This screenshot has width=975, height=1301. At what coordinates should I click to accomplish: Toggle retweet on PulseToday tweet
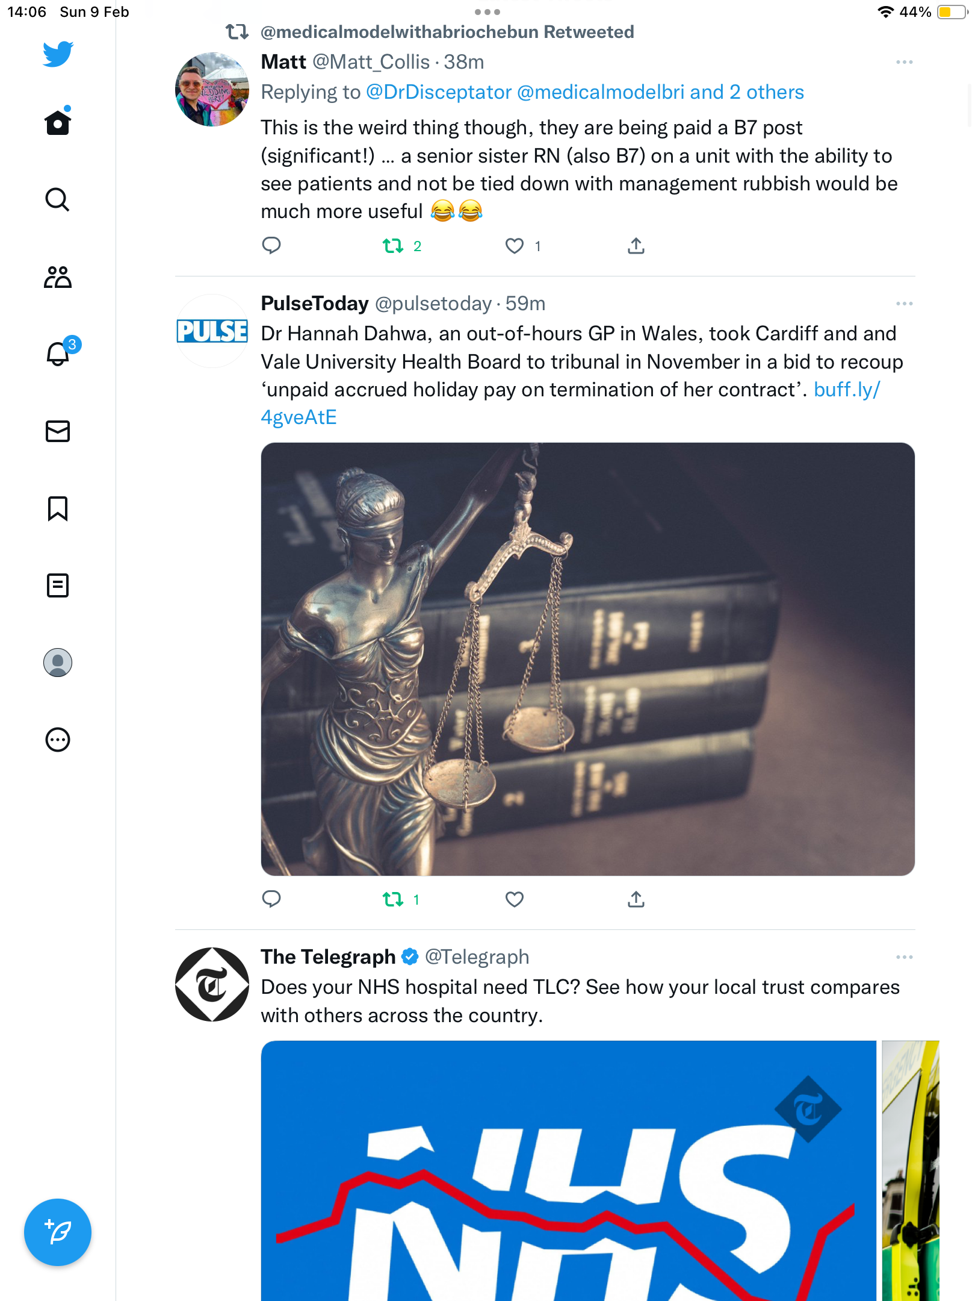click(393, 899)
